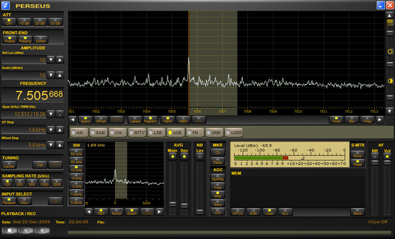Click left arrow beside PBT button
The image size is (395, 239).
click(89, 212)
